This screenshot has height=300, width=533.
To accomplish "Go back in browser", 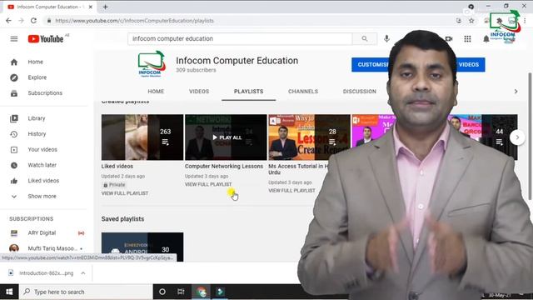I will click(x=8, y=20).
